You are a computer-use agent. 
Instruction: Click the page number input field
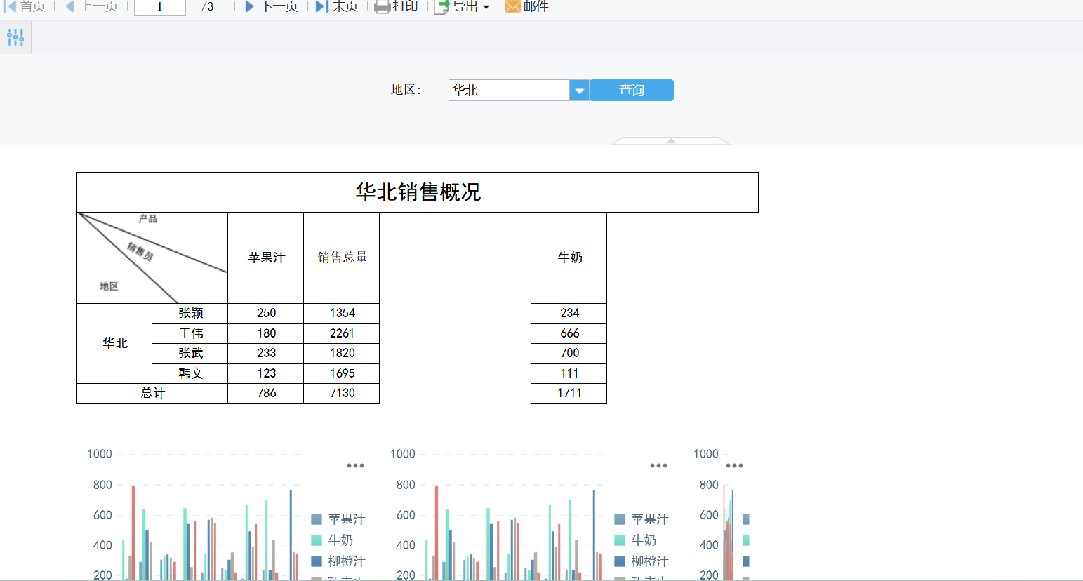[x=160, y=7]
